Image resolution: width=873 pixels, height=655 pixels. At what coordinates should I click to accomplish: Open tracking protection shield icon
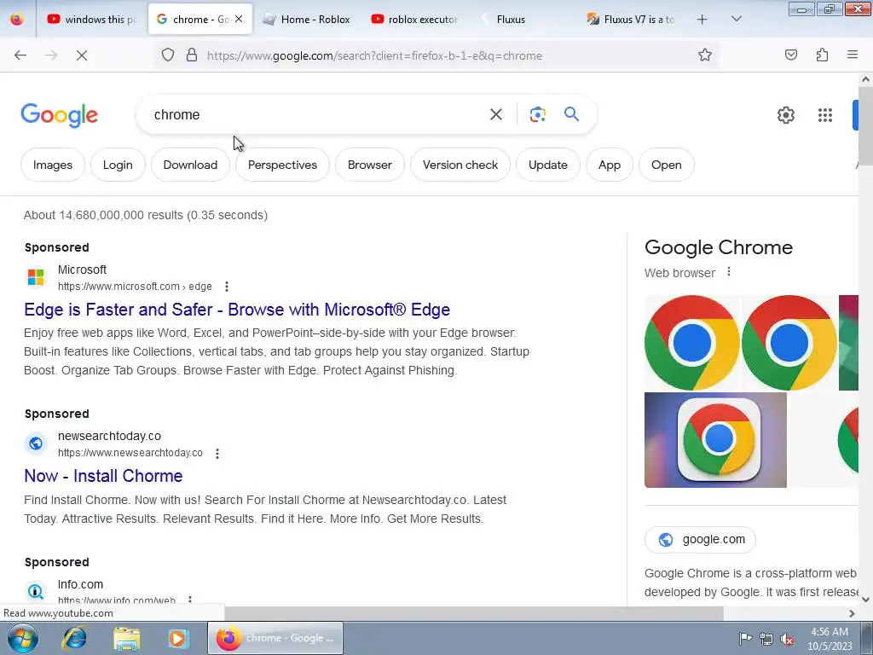pyautogui.click(x=168, y=55)
